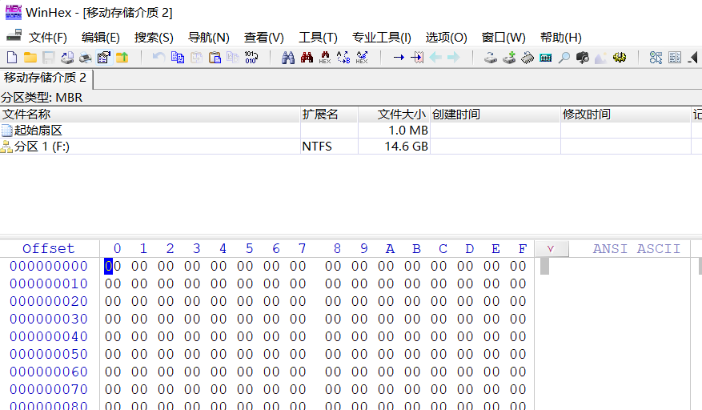
Task: Click the Tabular View columns icon
Action: (x=675, y=58)
